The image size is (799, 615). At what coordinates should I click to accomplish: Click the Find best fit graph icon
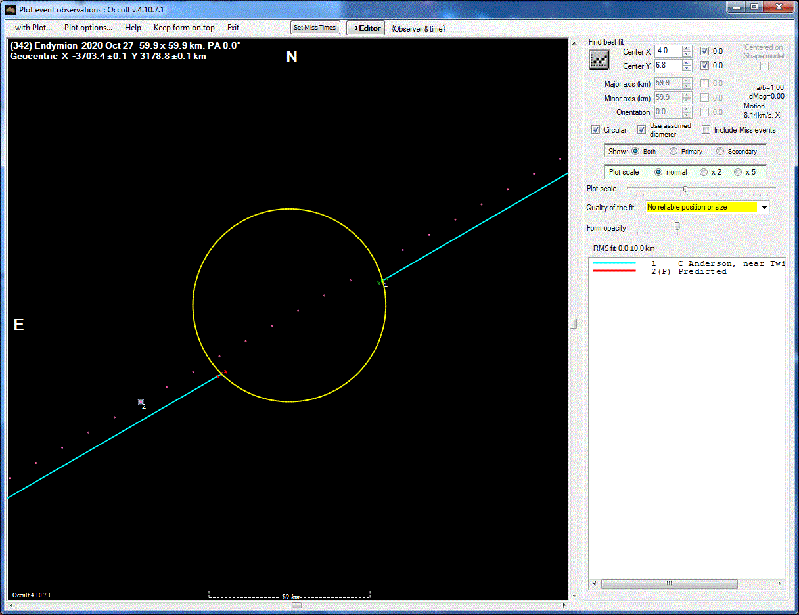599,60
